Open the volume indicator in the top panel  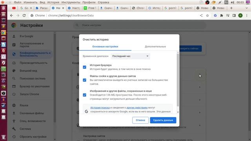click(x=233, y=2)
